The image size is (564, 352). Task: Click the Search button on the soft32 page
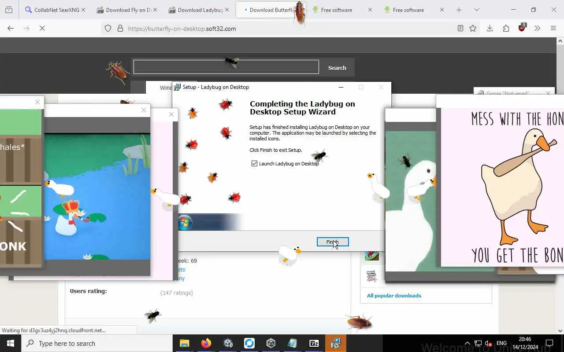click(x=337, y=68)
